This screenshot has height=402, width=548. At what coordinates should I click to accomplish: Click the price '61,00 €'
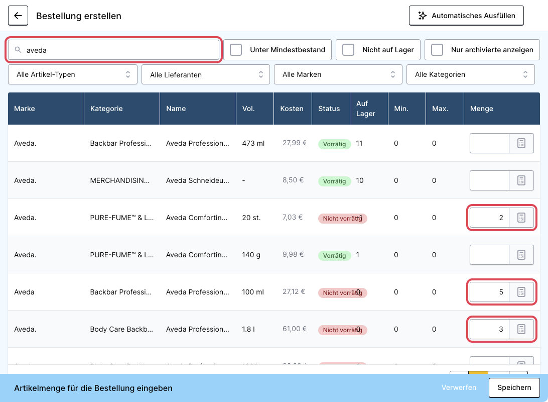[x=294, y=329]
